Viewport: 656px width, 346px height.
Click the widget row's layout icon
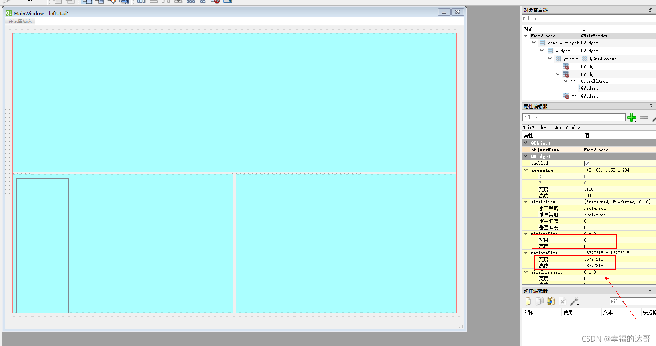tap(550, 51)
